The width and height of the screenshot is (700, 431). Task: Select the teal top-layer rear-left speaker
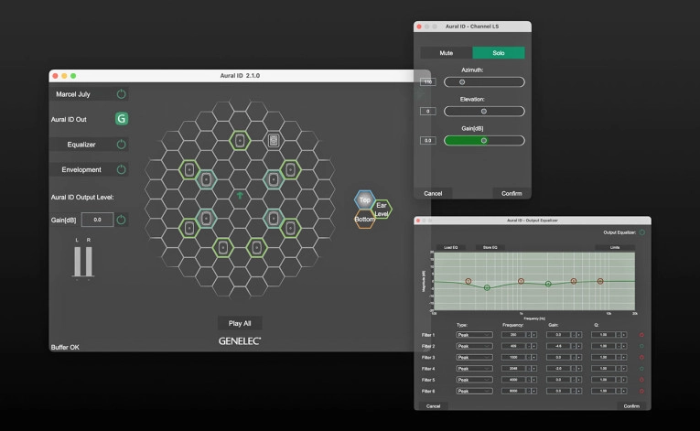click(206, 219)
